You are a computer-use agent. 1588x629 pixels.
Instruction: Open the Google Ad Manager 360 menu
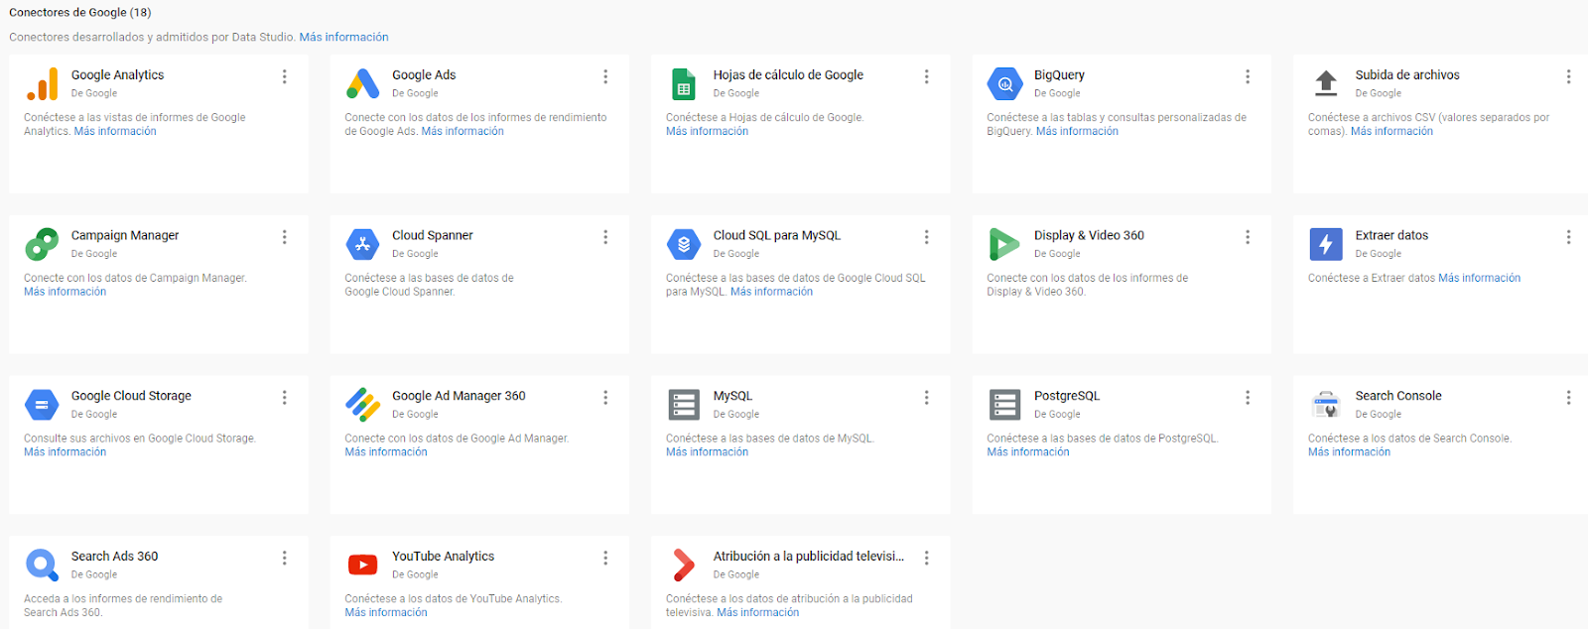point(605,397)
